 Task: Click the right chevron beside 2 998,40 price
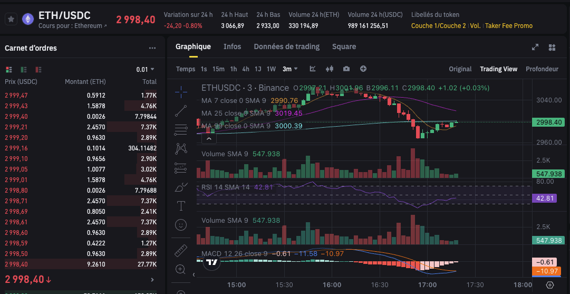coord(152,280)
